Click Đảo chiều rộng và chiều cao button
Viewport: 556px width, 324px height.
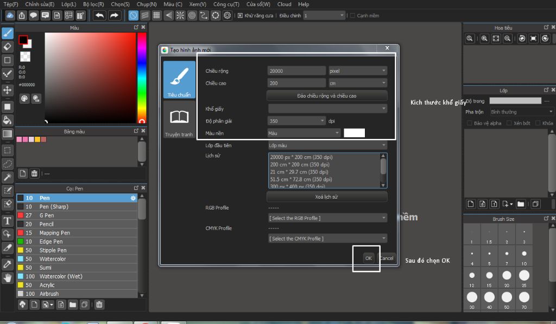coord(326,96)
